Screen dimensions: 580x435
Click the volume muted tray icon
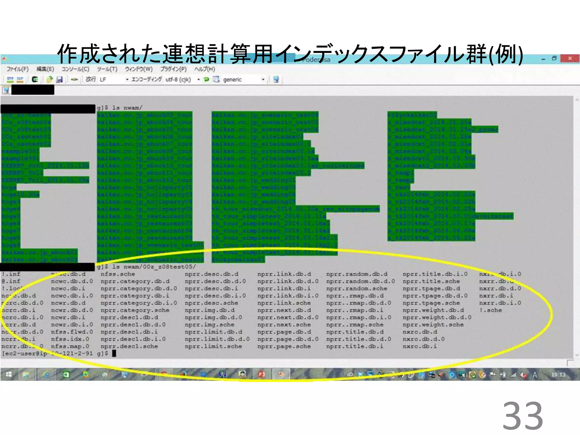pyautogui.click(x=524, y=375)
